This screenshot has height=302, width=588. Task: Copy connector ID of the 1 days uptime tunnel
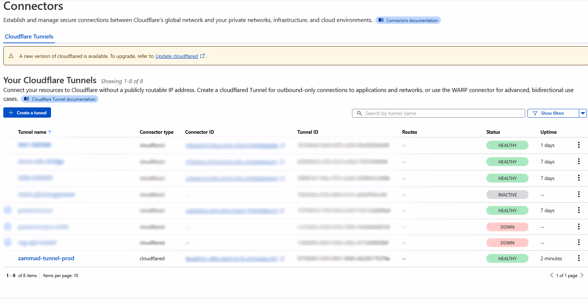[283, 146]
